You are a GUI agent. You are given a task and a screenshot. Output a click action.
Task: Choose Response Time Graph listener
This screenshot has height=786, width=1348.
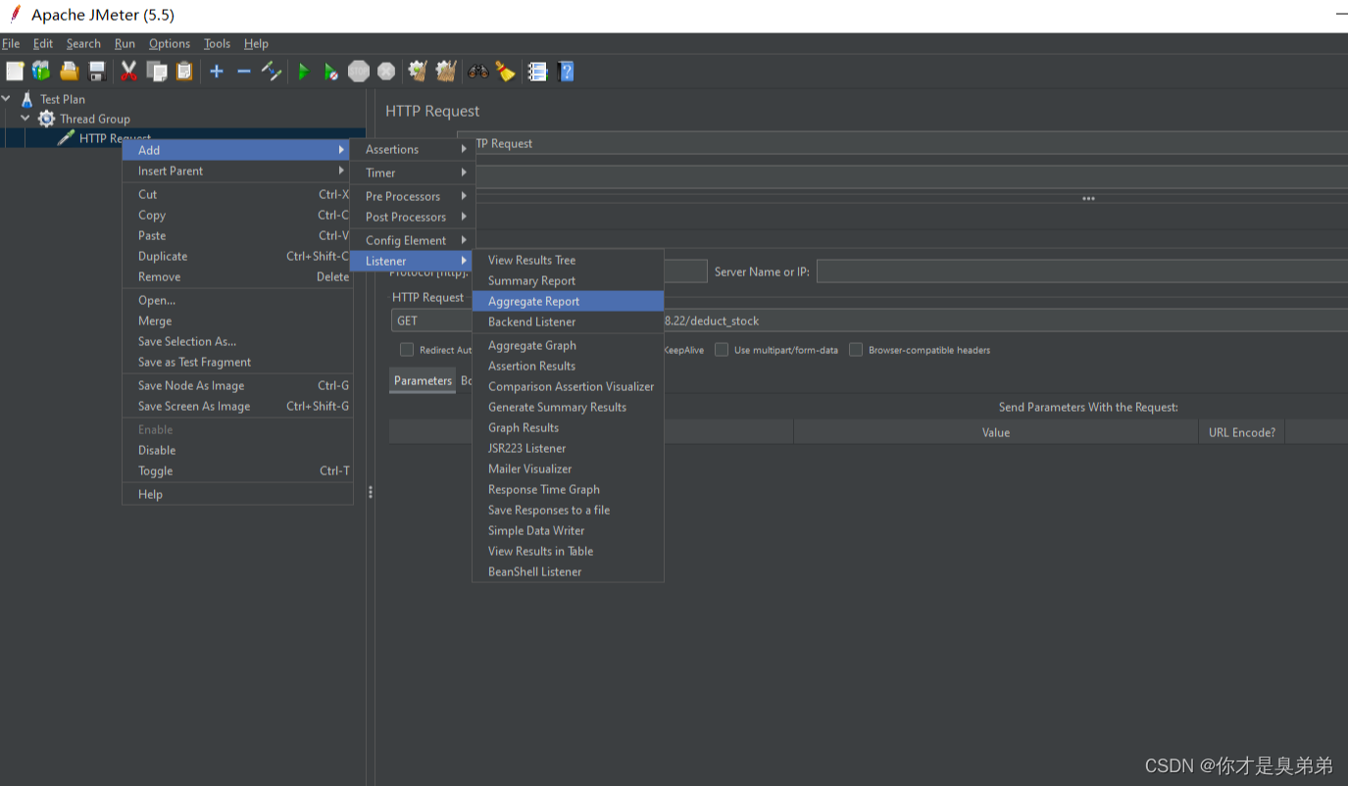tap(568, 489)
